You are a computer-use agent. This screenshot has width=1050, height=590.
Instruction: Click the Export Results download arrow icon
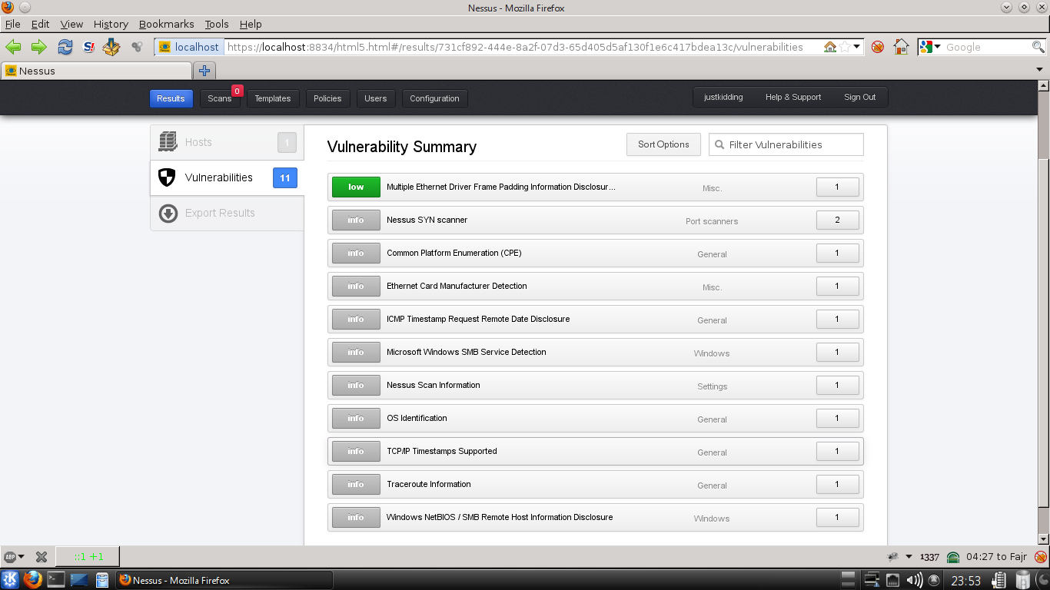[x=168, y=213]
